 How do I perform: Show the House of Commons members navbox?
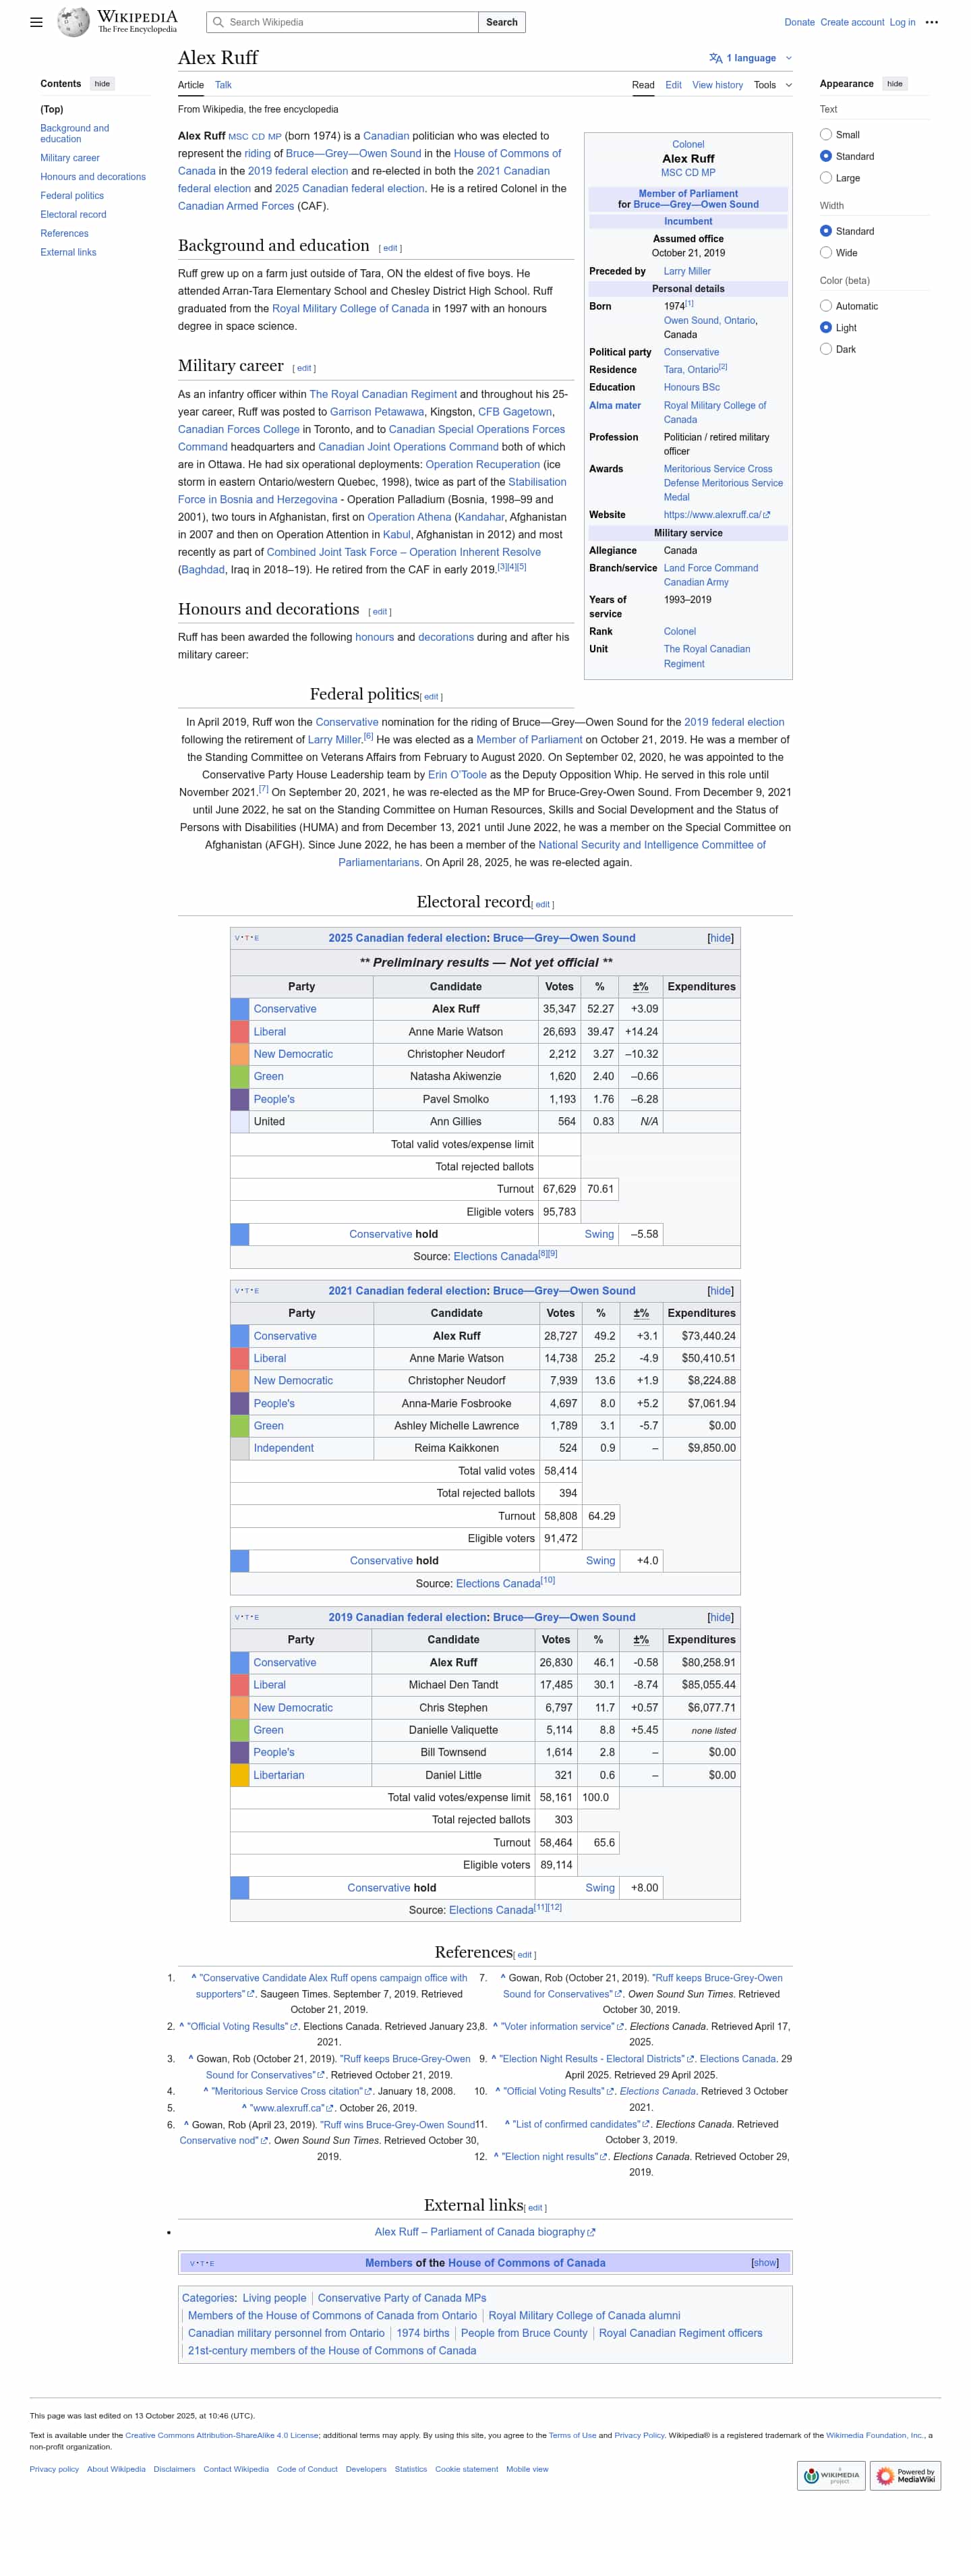point(764,2263)
